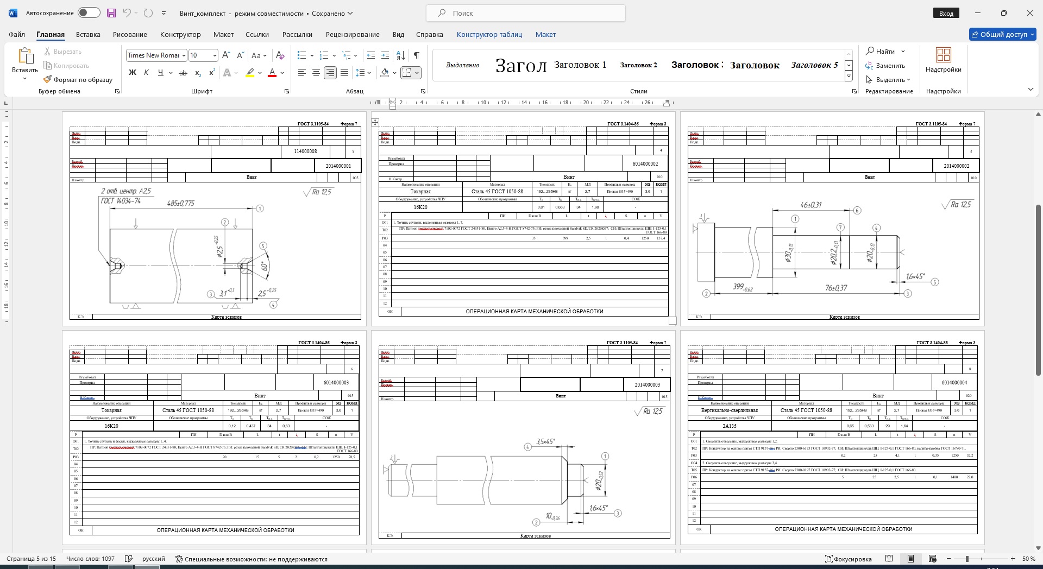Apply strikethrough formatting icon
Viewport: 1043px width, 569px height.
pyautogui.click(x=183, y=73)
